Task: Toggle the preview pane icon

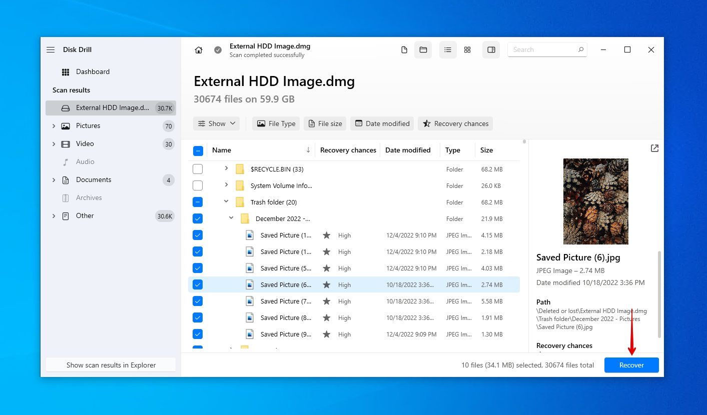Action: [x=491, y=50]
